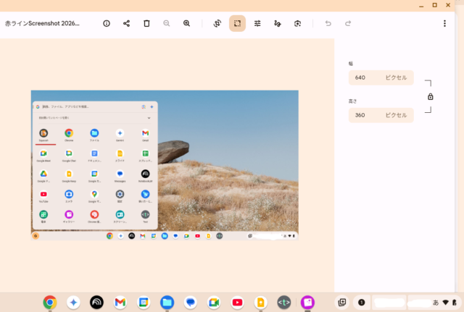Open the three-dot more options menu
This screenshot has width=464, height=312.
pyautogui.click(x=444, y=23)
